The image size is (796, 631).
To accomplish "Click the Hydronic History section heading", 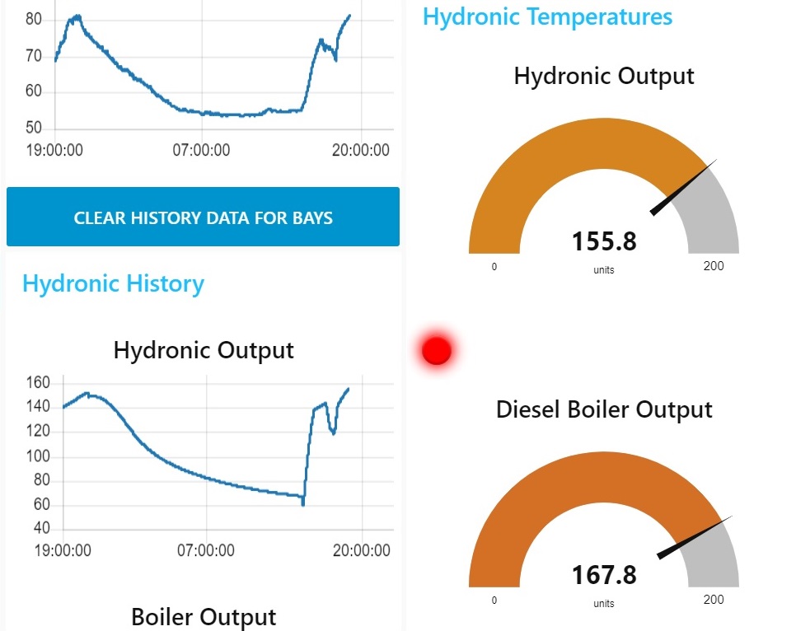I will pos(113,283).
